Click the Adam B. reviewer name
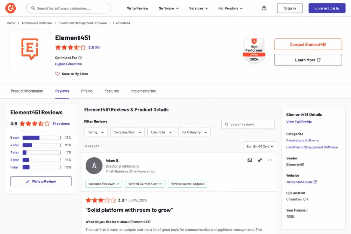 tap(112, 160)
